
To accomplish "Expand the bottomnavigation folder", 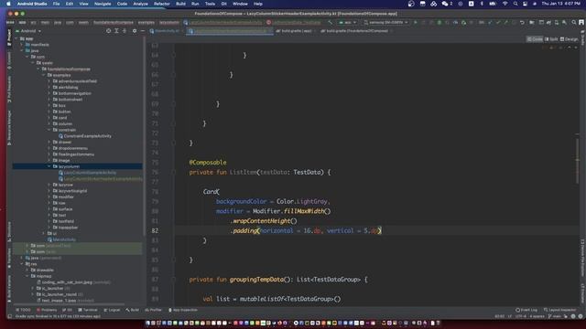I will click(x=49, y=93).
